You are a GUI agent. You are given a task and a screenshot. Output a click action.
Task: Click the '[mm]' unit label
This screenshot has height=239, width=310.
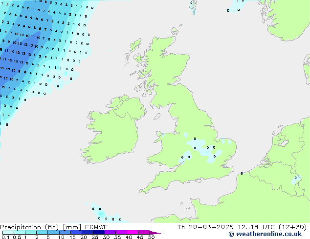click(x=72, y=227)
